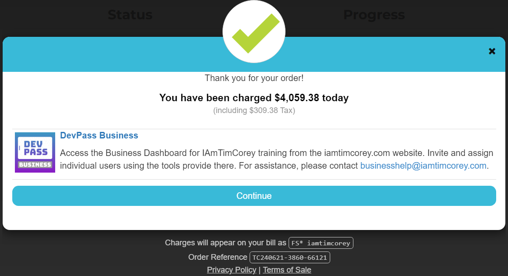Screen dimensions: 508x276
Task: Click 'Charges will appear on your bill as' label
Action: tap(225, 243)
